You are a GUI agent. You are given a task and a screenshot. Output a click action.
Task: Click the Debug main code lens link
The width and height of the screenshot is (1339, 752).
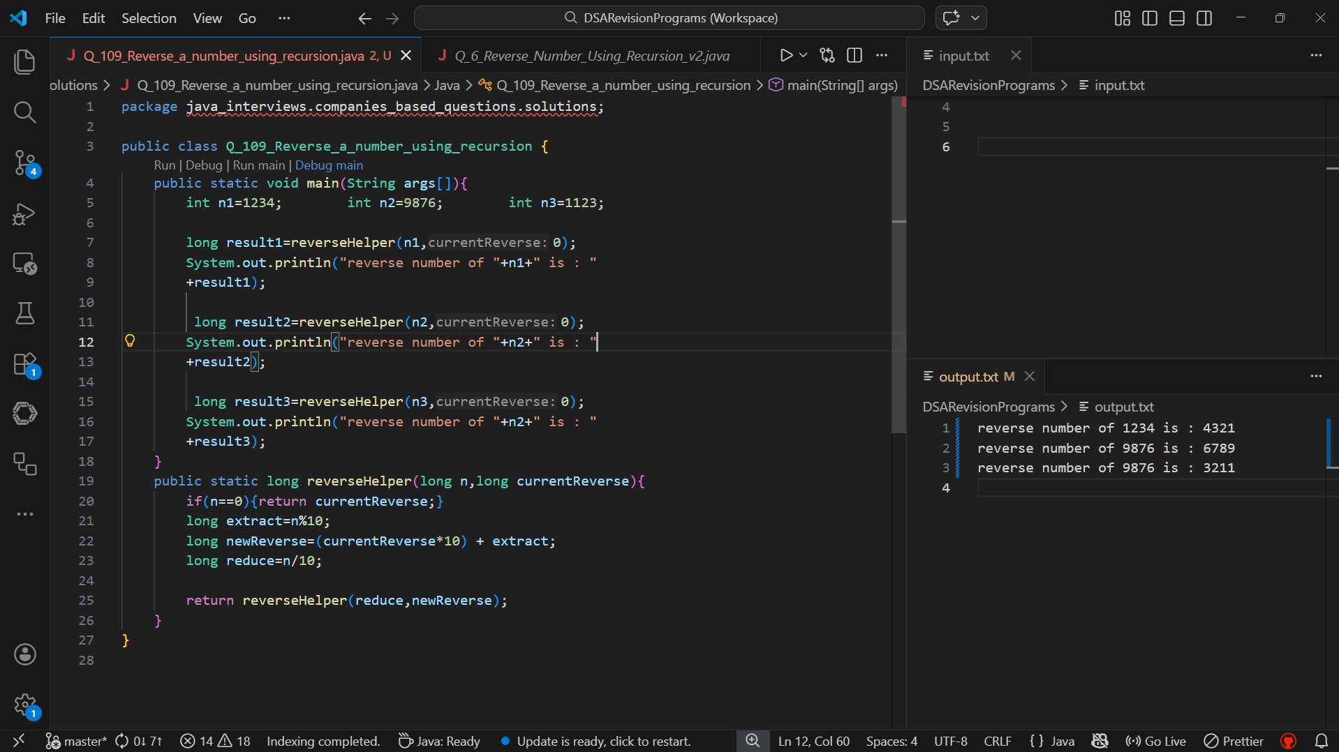329,165
